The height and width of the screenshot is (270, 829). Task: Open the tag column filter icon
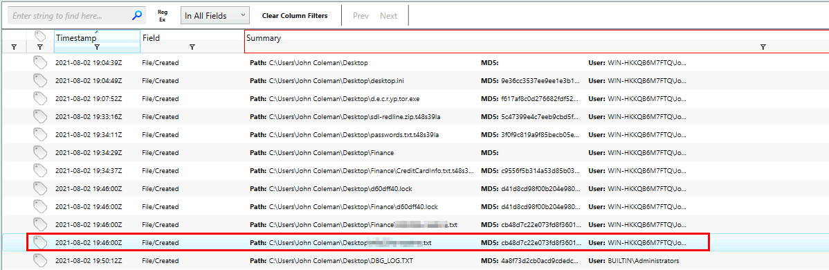pyautogui.click(x=40, y=47)
